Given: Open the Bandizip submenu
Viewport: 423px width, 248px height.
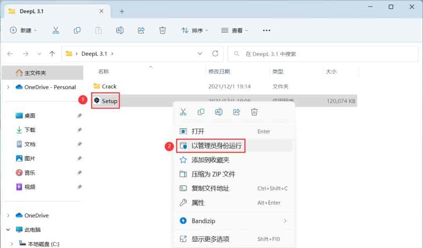Looking at the screenshot, I should click(234, 221).
